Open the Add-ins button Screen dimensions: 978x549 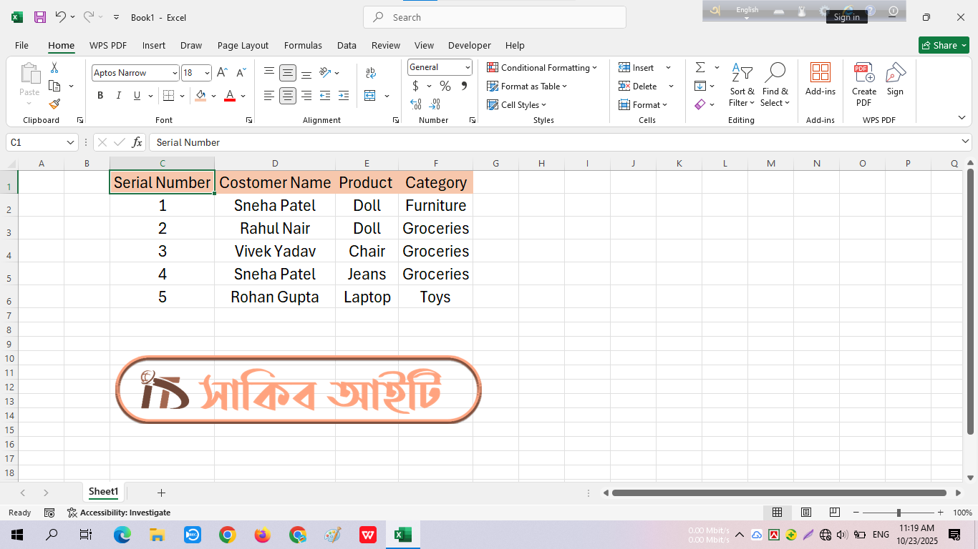point(820,79)
